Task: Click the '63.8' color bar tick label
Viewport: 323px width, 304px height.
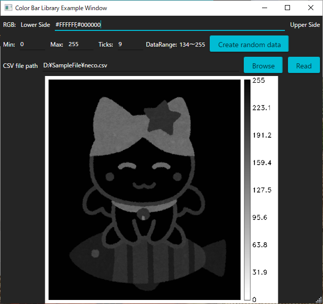Action: click(260, 245)
